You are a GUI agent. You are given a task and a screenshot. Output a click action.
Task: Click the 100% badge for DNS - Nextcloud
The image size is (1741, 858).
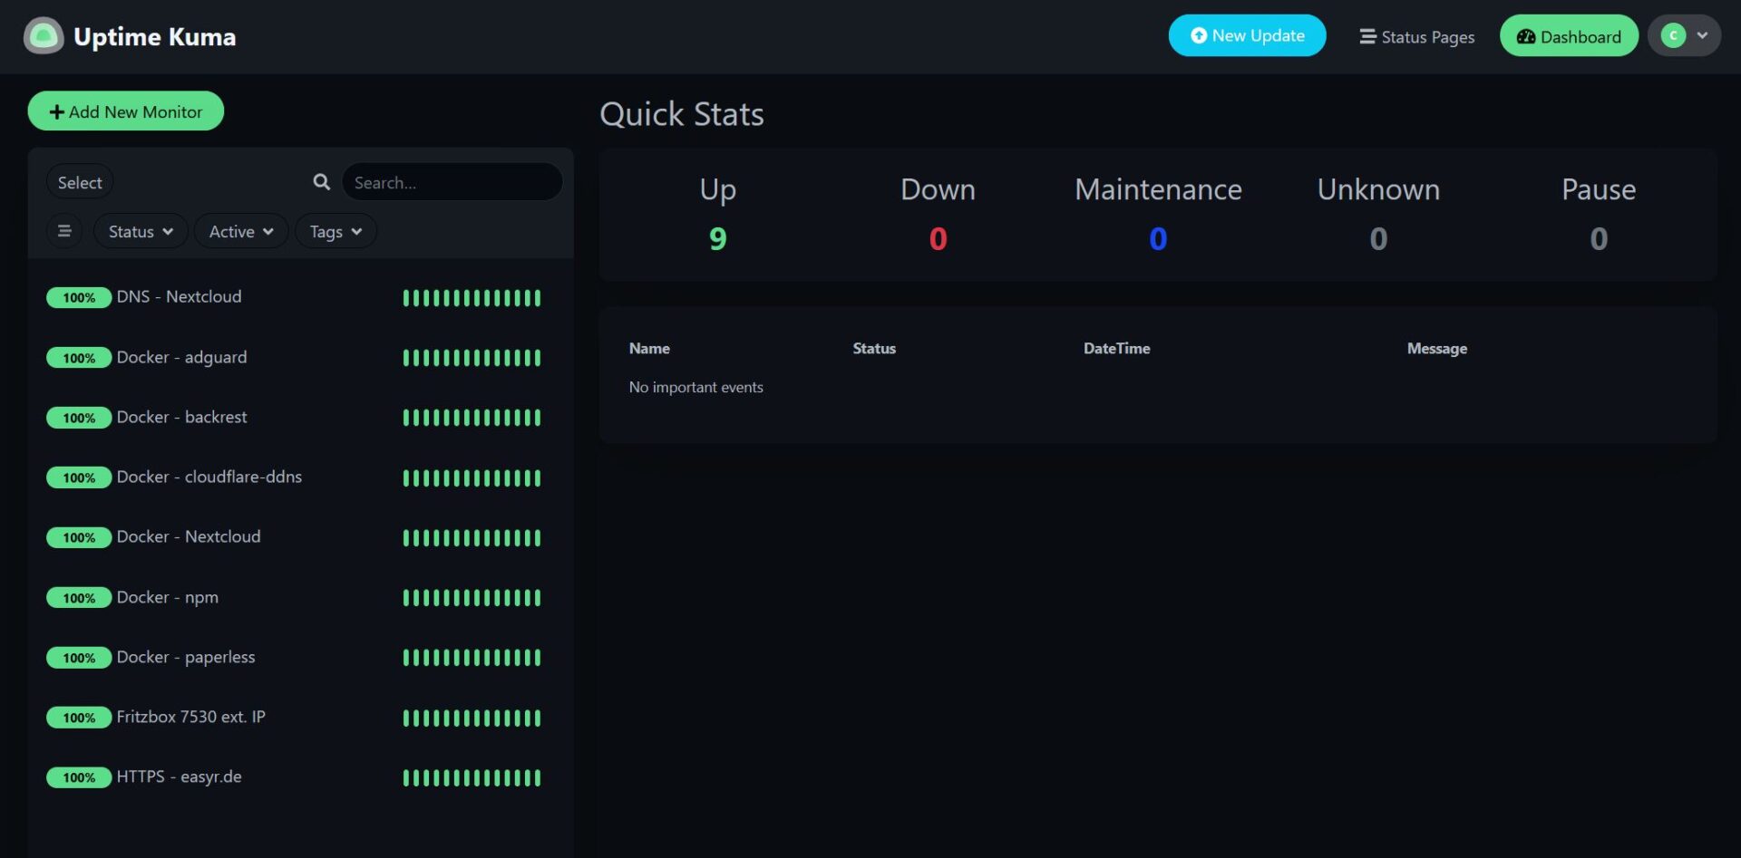coord(79,297)
